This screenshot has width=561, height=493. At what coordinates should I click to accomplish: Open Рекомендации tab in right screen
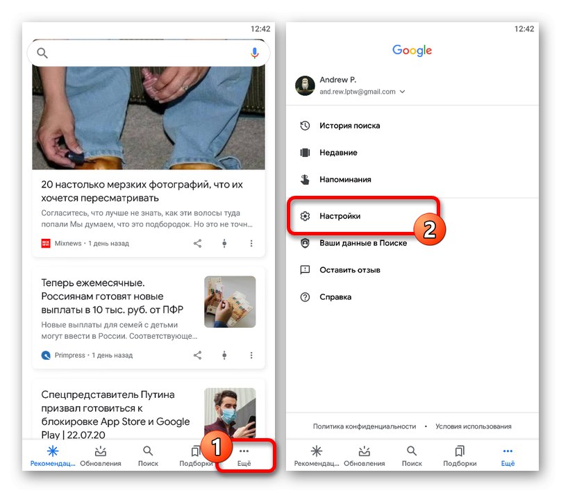click(x=317, y=456)
